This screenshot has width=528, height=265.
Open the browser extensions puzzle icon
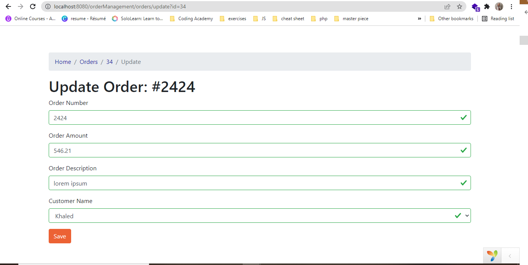[487, 6]
